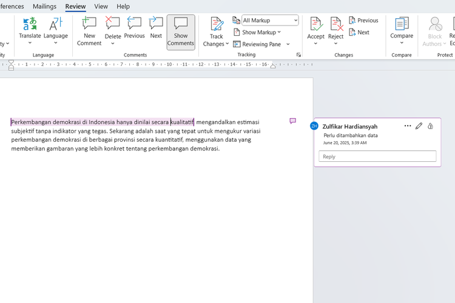Expand the Track Changes dropdown arrow
Screen dimensions: 455x303
(x=227, y=44)
